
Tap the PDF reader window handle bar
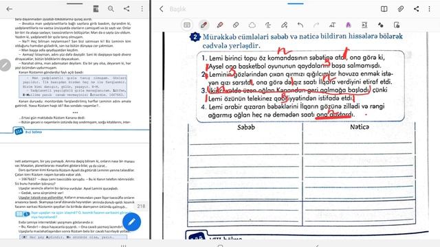point(75,3)
